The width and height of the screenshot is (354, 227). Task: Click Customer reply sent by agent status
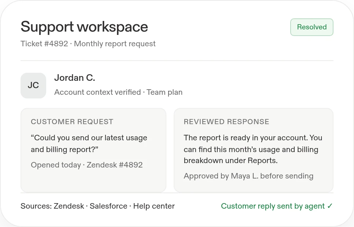pos(277,206)
